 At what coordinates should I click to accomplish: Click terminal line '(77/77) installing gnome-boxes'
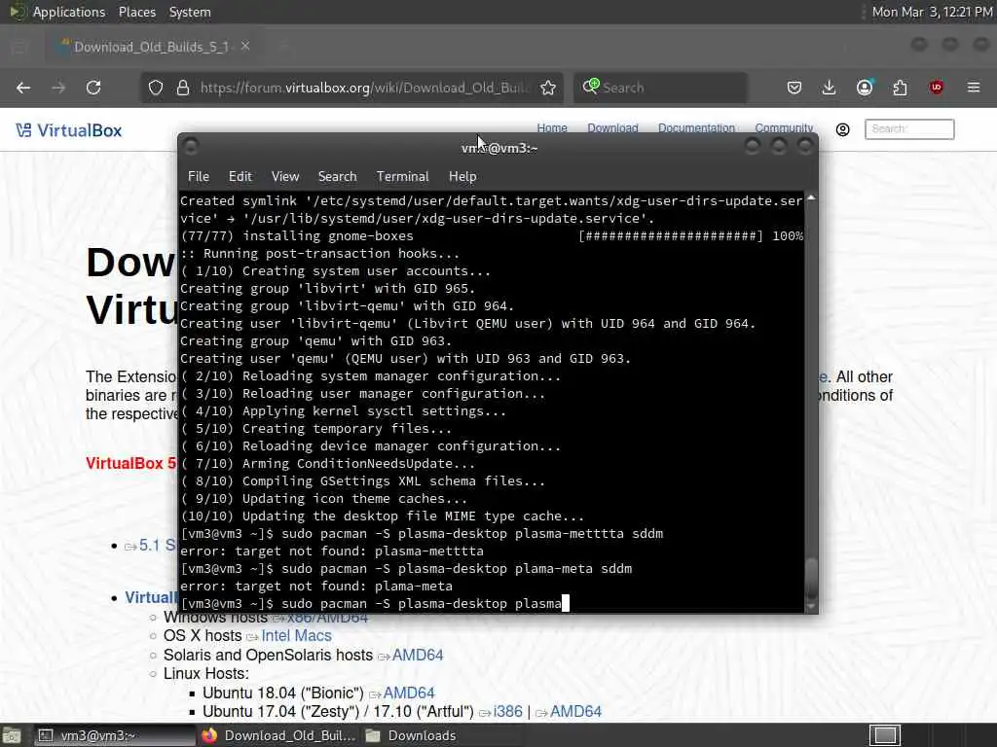click(x=297, y=236)
